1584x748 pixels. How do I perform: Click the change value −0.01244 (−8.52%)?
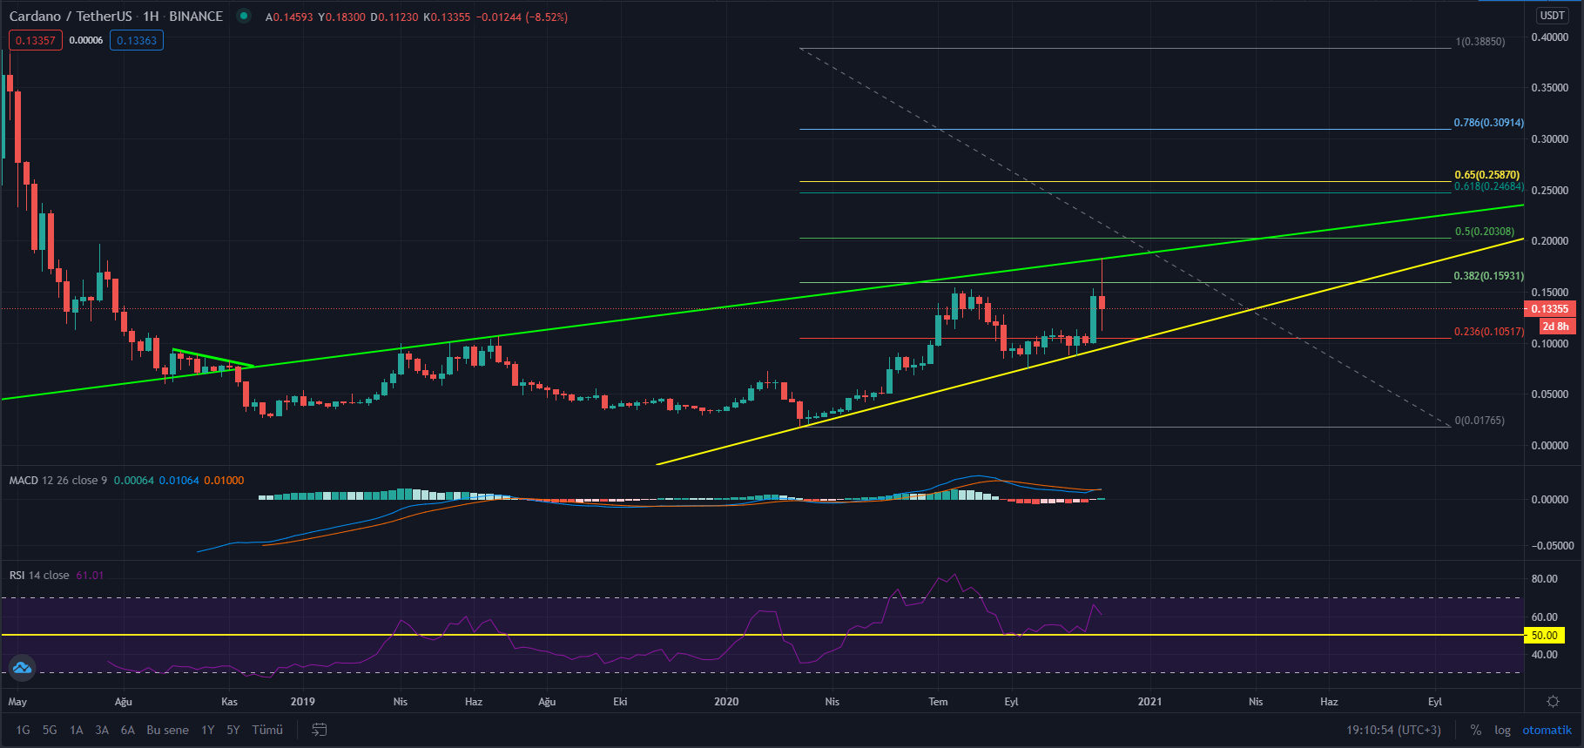(522, 17)
